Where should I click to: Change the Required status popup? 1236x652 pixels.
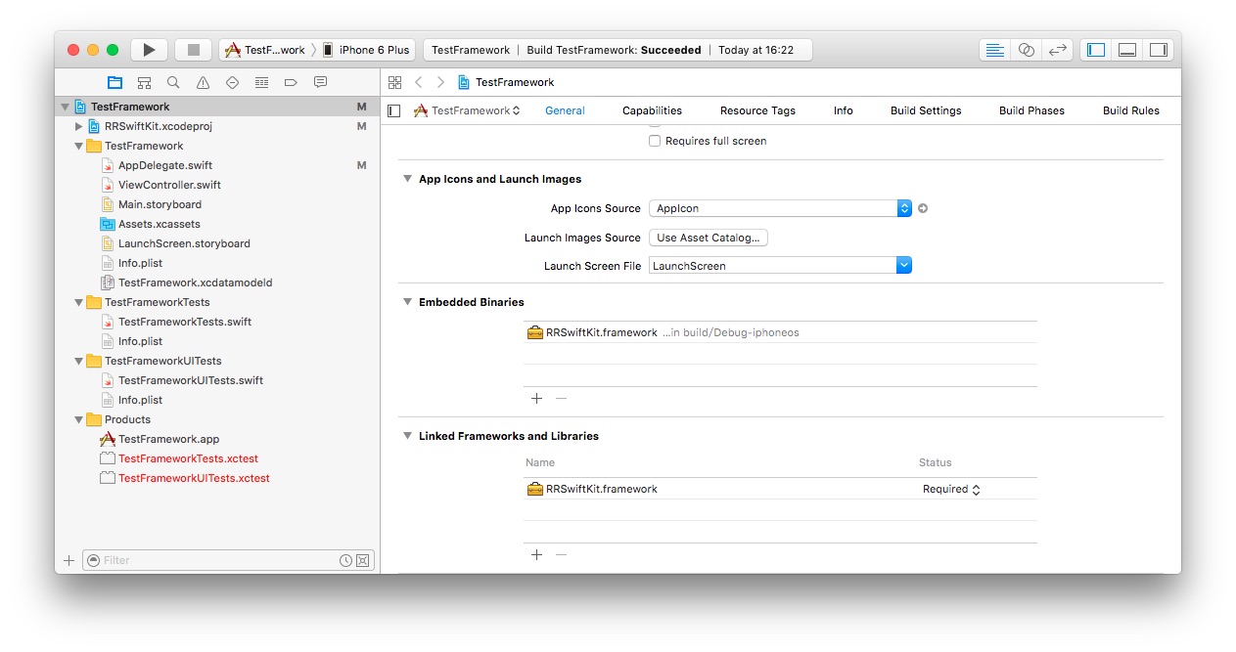(951, 489)
